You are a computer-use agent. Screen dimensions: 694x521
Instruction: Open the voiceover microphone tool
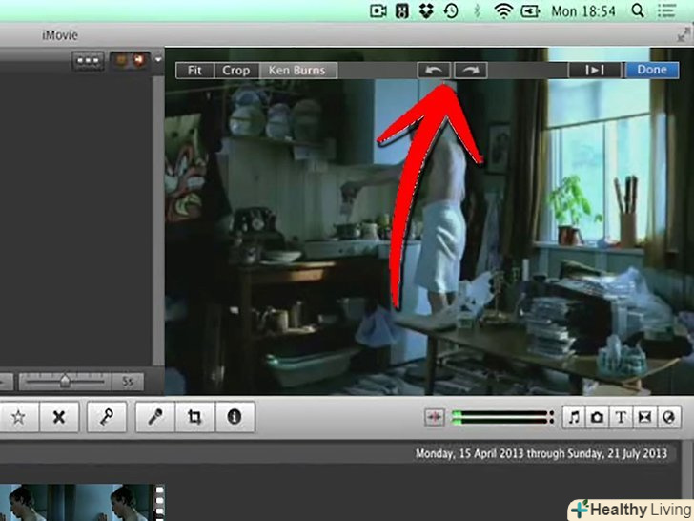[155, 417]
